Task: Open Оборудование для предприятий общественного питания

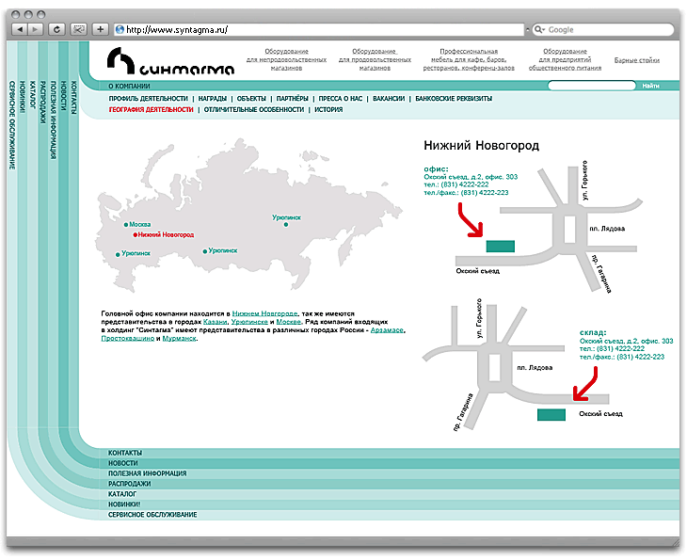Action: 565,59
